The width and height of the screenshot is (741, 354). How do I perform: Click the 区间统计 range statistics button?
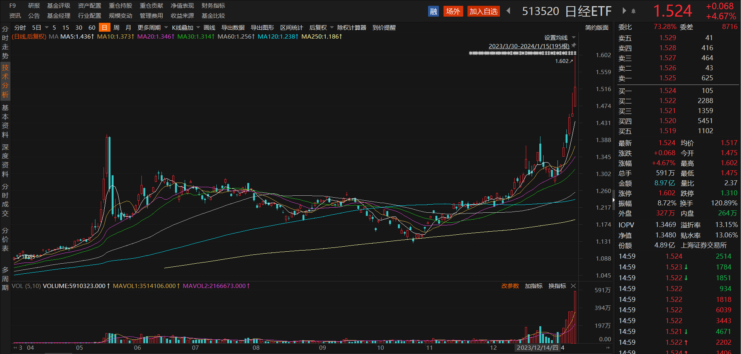tap(292, 28)
